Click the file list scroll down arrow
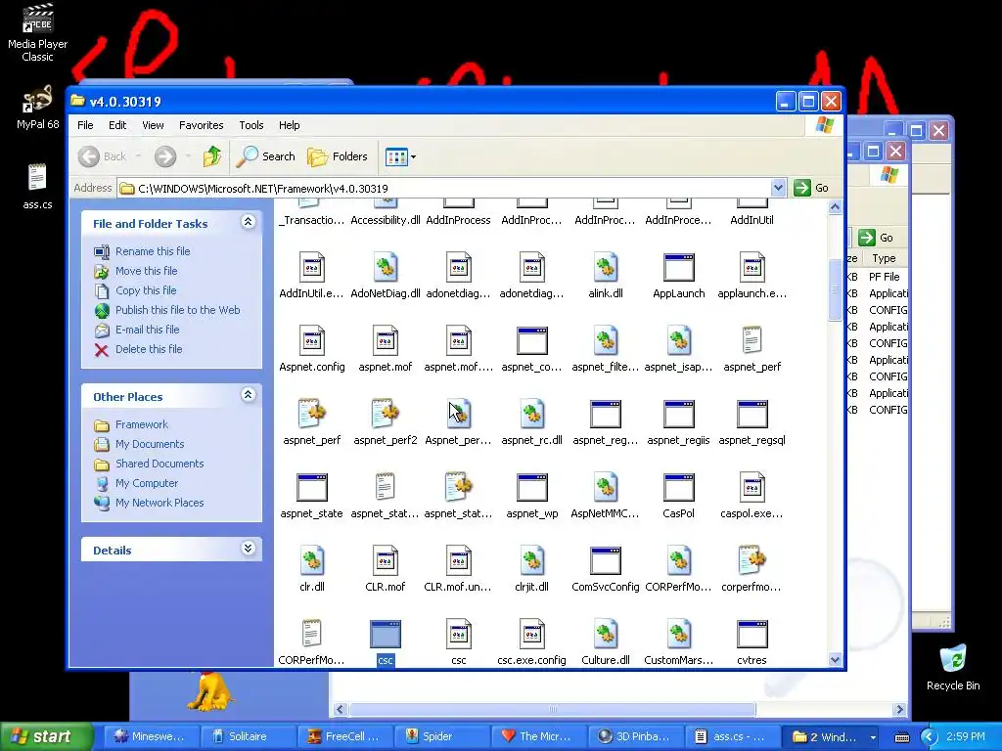 point(835,660)
